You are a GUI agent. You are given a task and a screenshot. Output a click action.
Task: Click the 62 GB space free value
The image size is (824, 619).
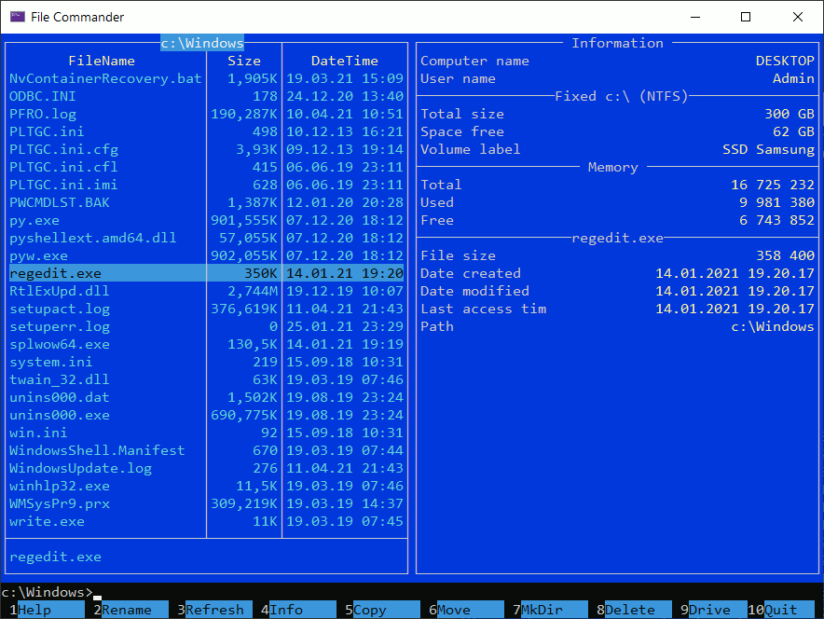pyautogui.click(x=793, y=131)
